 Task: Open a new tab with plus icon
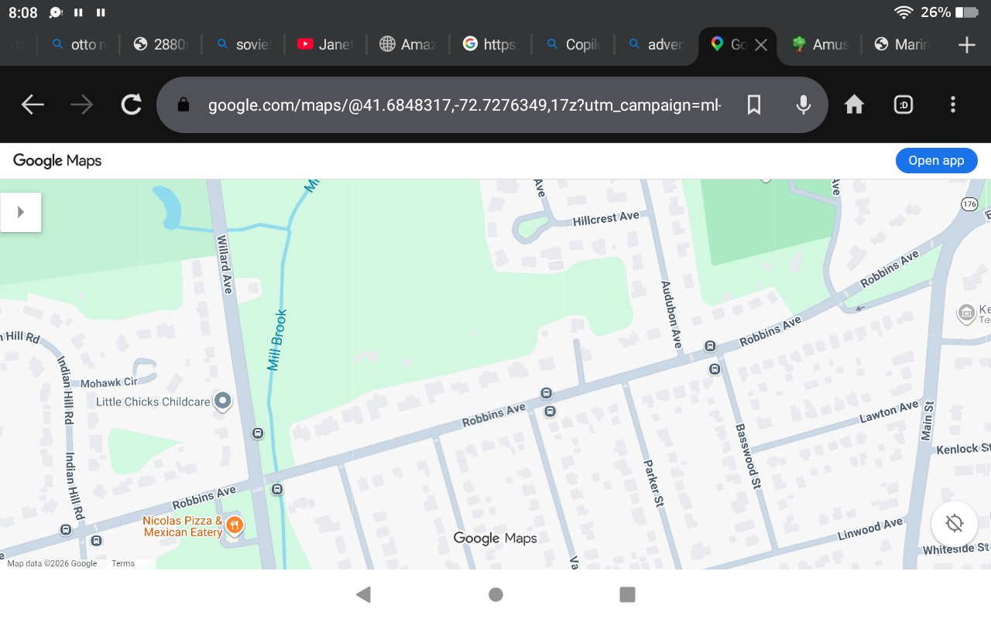point(967,45)
